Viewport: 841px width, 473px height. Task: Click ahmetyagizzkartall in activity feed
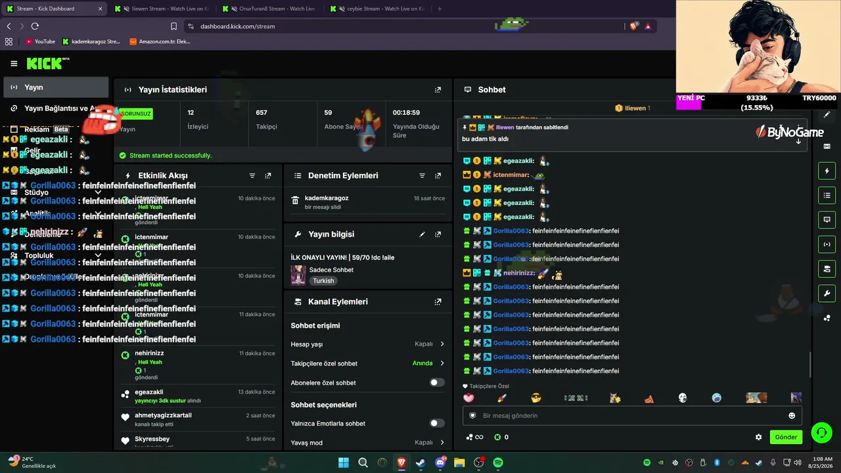(163, 415)
